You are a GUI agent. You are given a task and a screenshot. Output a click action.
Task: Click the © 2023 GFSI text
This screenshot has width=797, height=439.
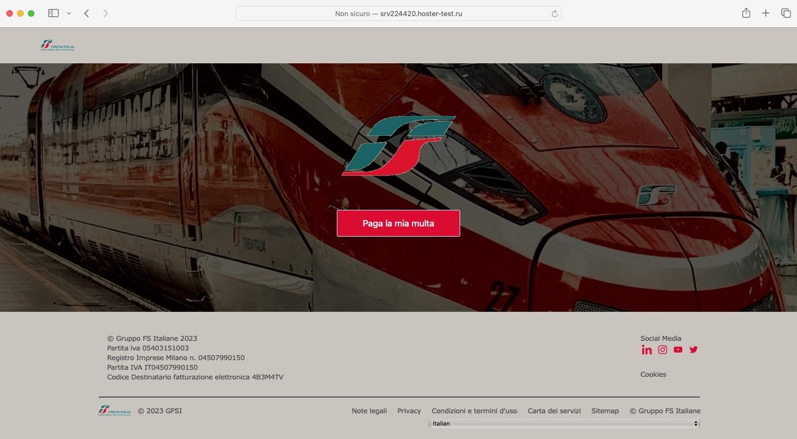click(160, 411)
